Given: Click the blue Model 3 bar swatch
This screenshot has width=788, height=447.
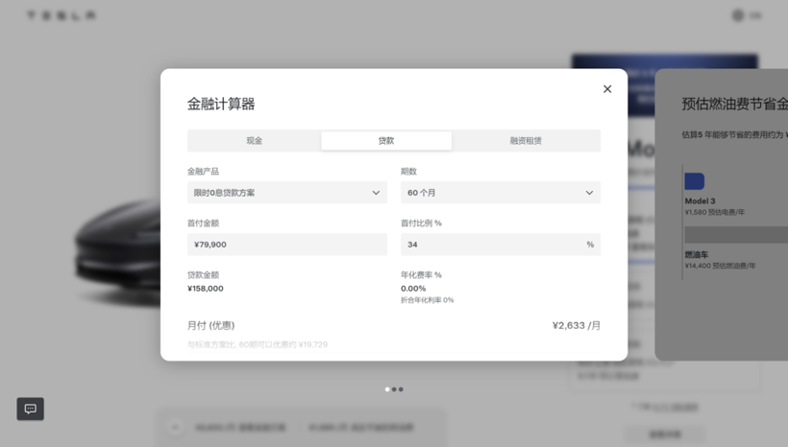Looking at the screenshot, I should coord(695,181).
